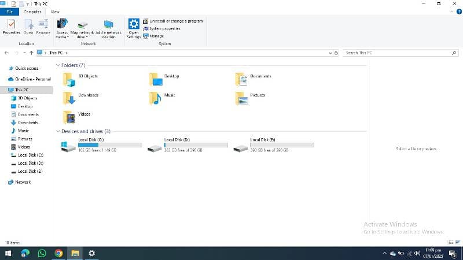The width and height of the screenshot is (463, 260).
Task: Go up one level with up arrow
Action: 31,53
